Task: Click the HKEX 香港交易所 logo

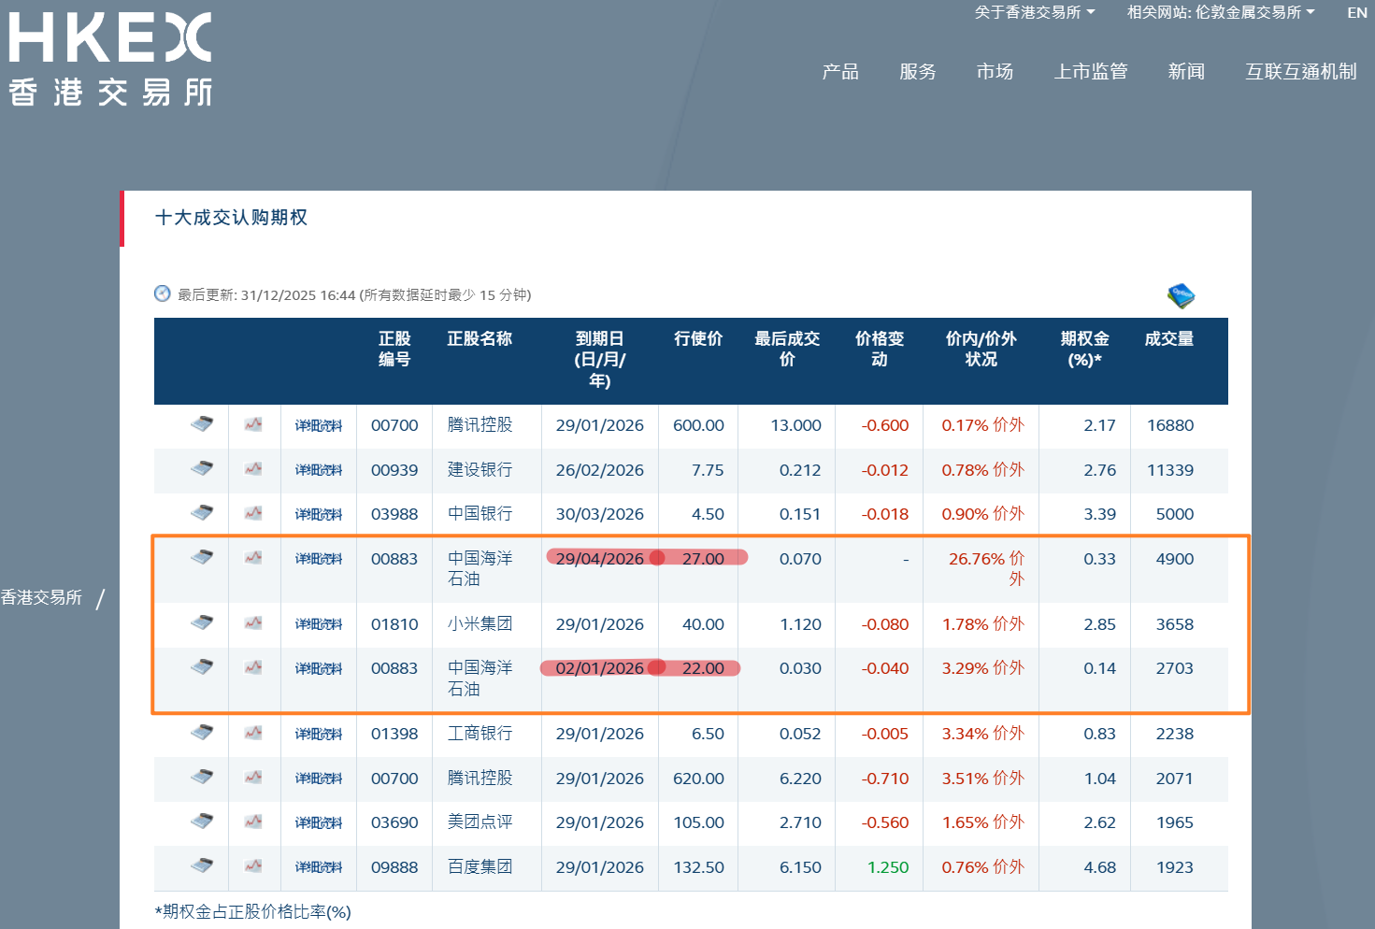Action: [110, 59]
